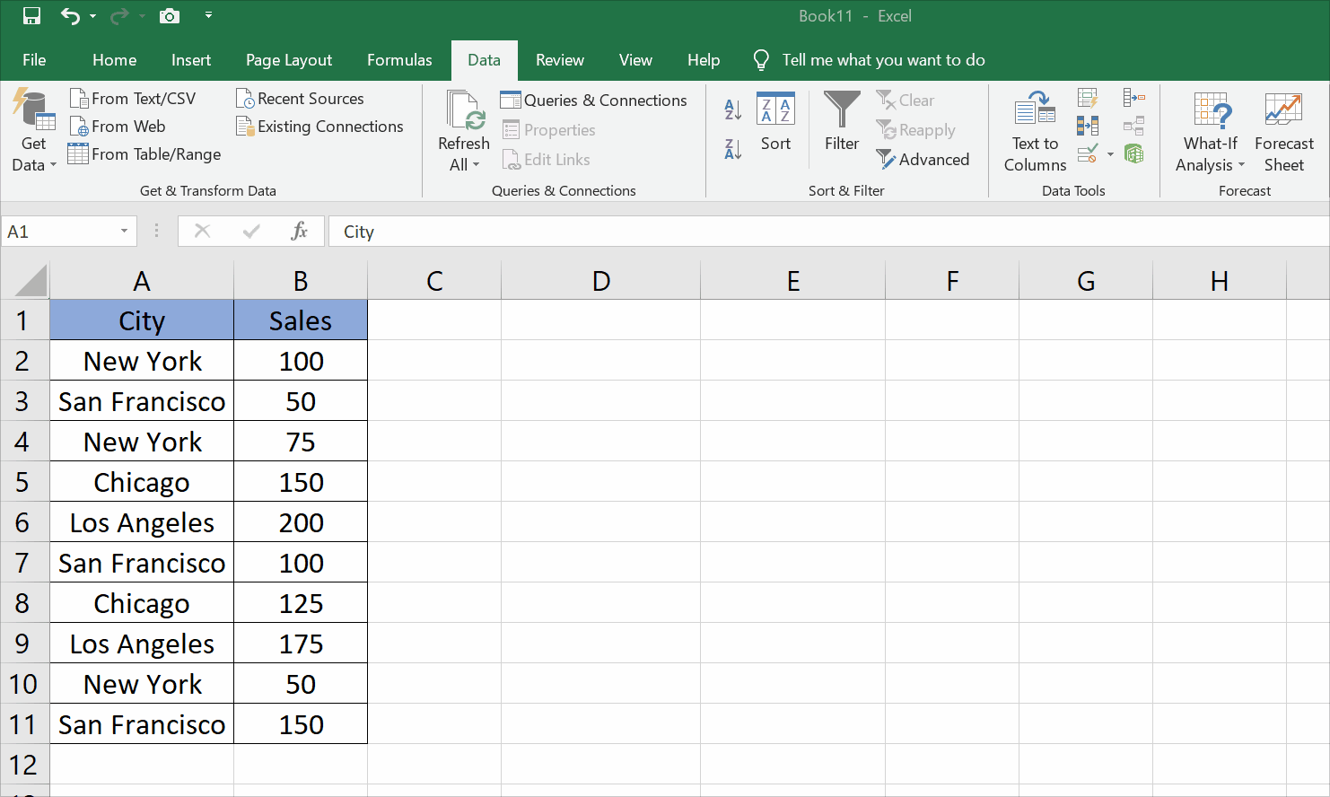
Task: Launch What-If Analysis
Action: coord(1211,130)
